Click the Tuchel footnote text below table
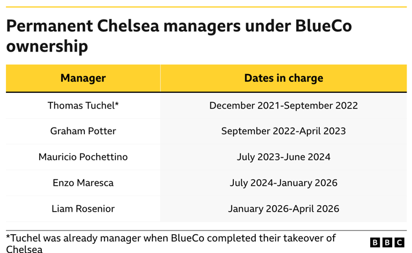The width and height of the screenshot is (412, 253). (x=171, y=238)
